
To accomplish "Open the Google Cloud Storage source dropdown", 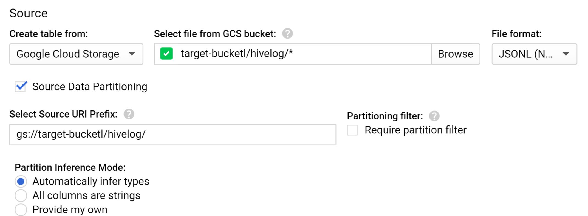I will point(76,54).
